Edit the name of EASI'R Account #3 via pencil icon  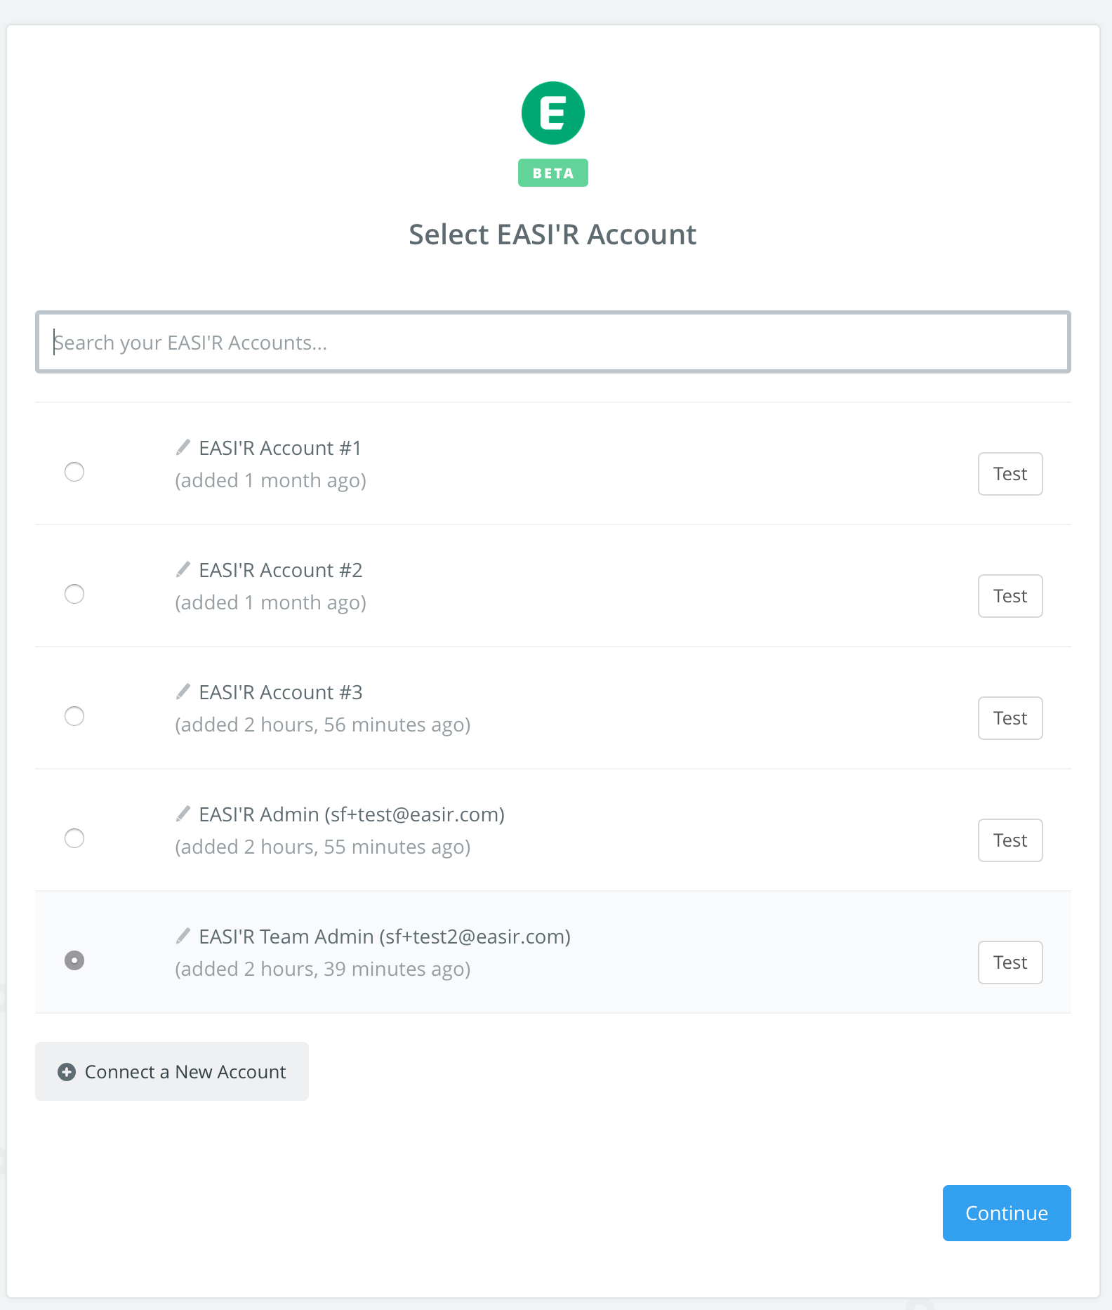(183, 691)
